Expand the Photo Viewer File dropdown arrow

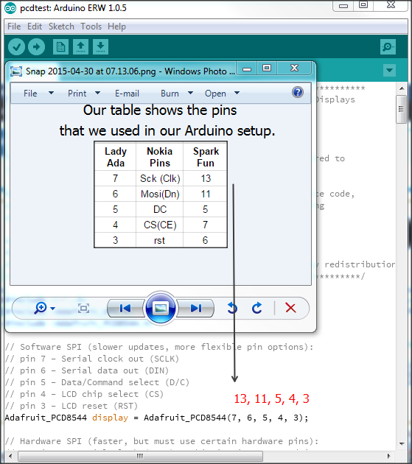52,93
